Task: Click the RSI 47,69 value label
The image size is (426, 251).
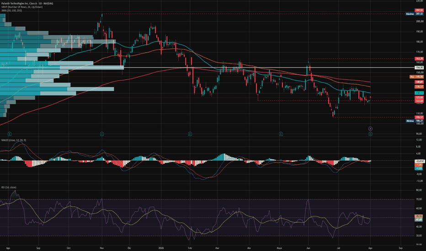Action: point(419,220)
